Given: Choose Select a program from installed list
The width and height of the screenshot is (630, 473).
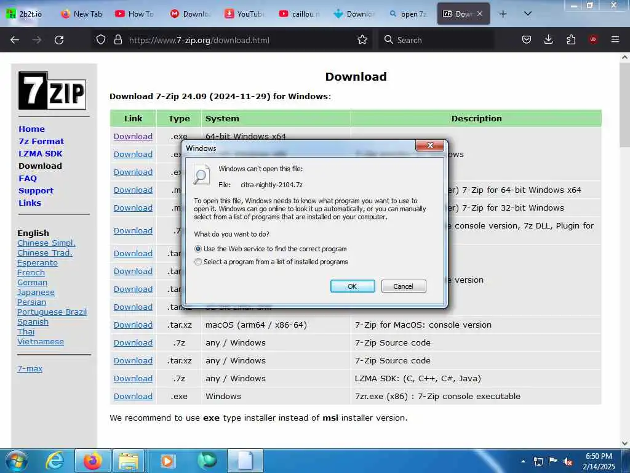Looking at the screenshot, I should (198, 262).
